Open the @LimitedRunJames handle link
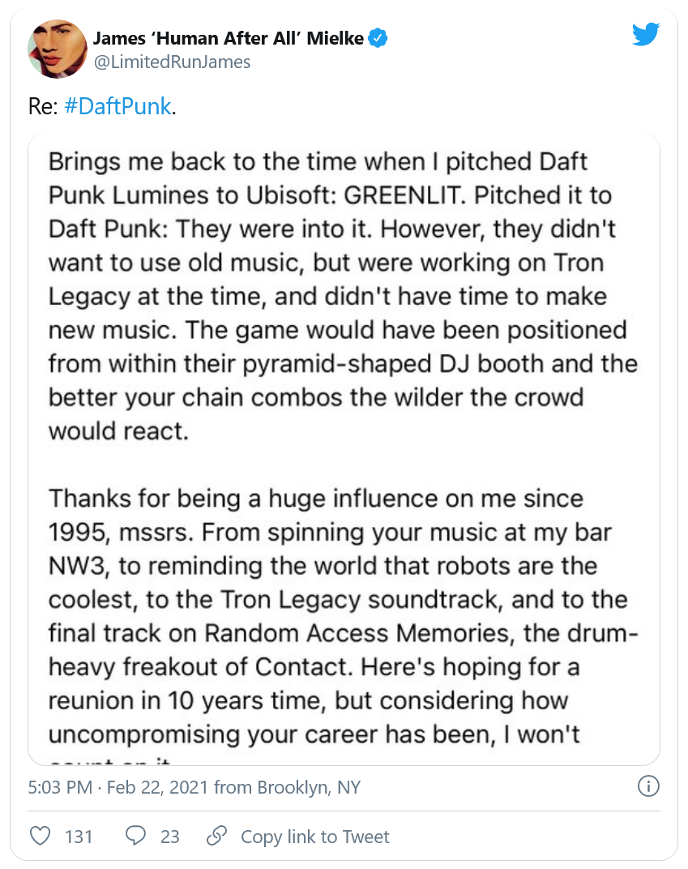The height and width of the screenshot is (869, 688). coord(172,62)
